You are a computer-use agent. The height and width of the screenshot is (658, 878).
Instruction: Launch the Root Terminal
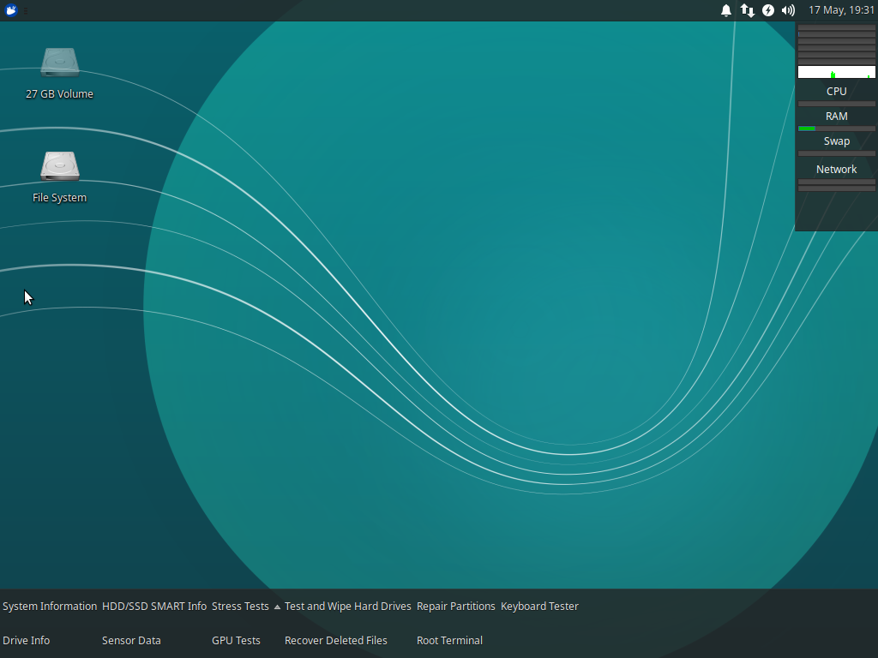pos(449,640)
